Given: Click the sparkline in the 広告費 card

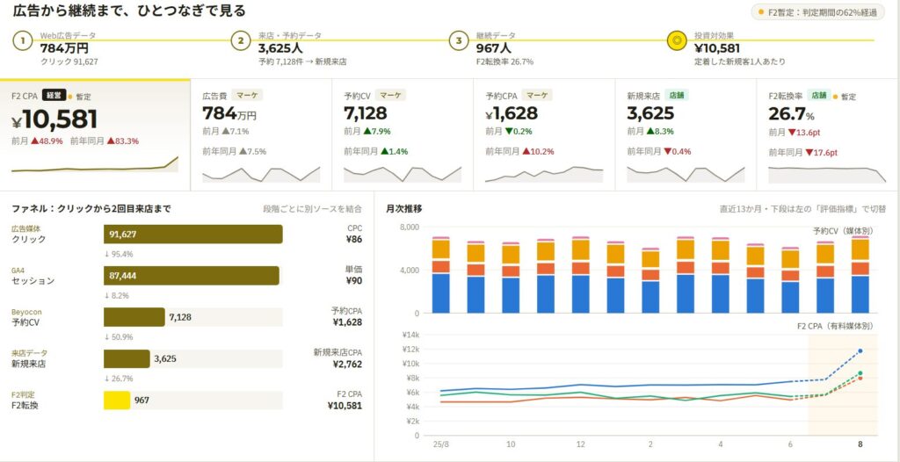Looking at the screenshot, I should [261, 175].
